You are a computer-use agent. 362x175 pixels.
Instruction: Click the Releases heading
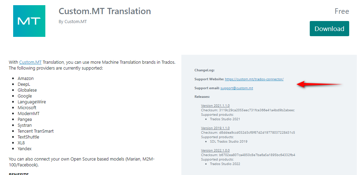point(202,97)
